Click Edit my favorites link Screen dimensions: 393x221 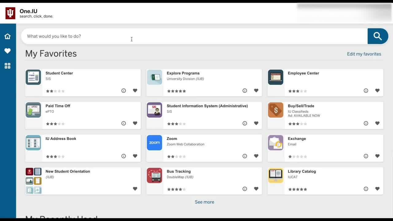[x=364, y=54]
